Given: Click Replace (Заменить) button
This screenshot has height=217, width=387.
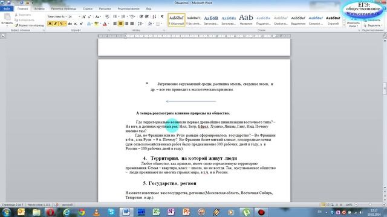Looking at the screenshot, I should click(372, 20).
